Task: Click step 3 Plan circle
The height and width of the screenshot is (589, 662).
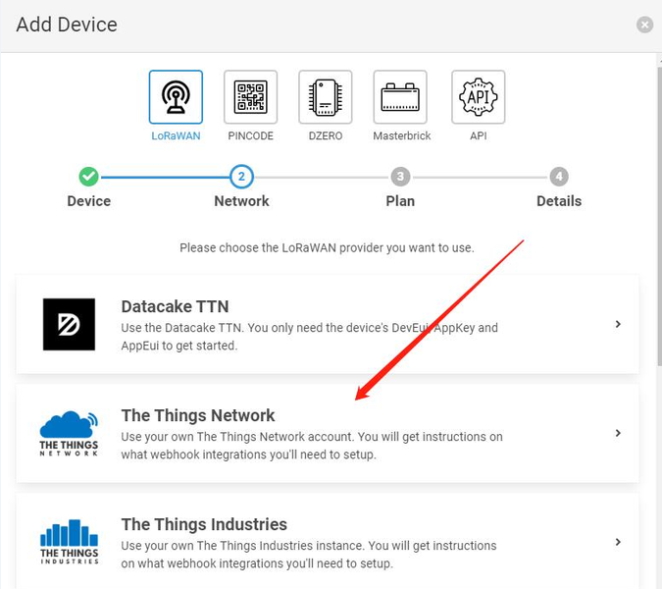Action: pyautogui.click(x=400, y=177)
